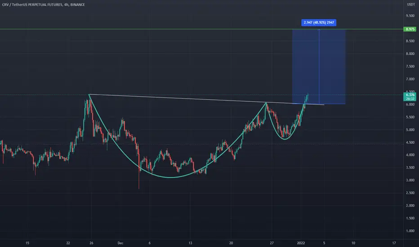Click the 7.000 price axis value

pos(410,79)
